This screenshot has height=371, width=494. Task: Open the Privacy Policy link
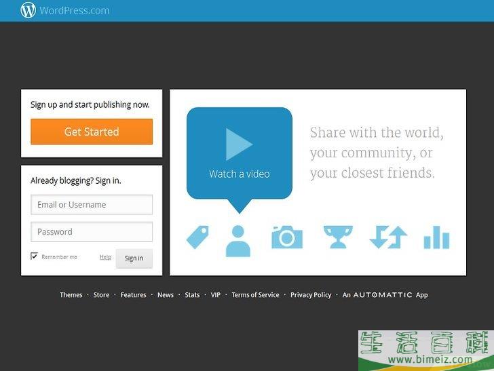coord(311,295)
